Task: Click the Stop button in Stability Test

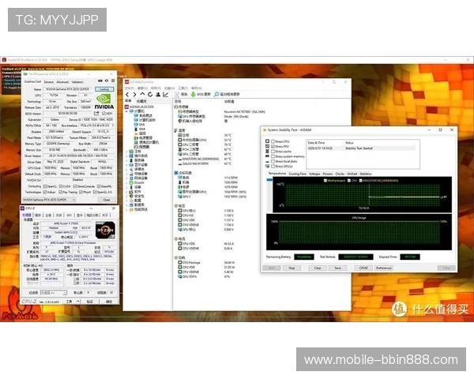Action: pyautogui.click(x=292, y=268)
